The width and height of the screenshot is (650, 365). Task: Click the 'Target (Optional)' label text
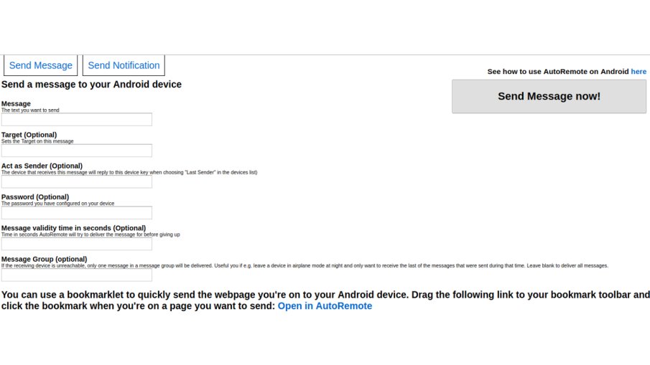tap(29, 135)
